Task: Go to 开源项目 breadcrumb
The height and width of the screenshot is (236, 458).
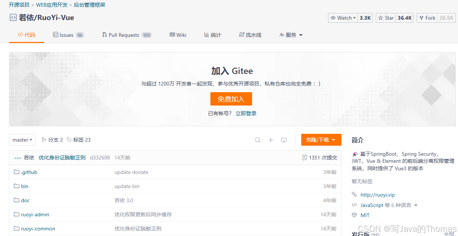Action: [19, 5]
